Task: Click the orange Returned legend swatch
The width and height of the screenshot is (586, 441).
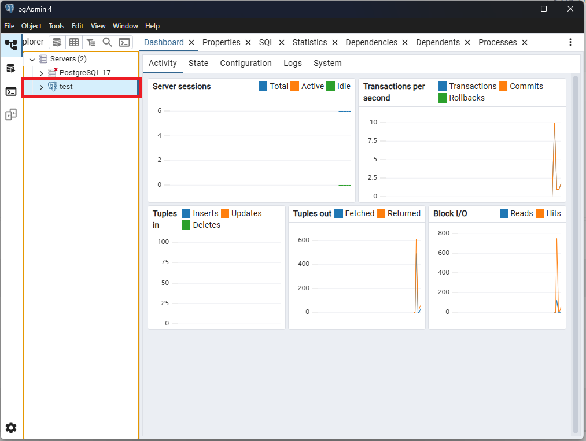Action: [381, 213]
